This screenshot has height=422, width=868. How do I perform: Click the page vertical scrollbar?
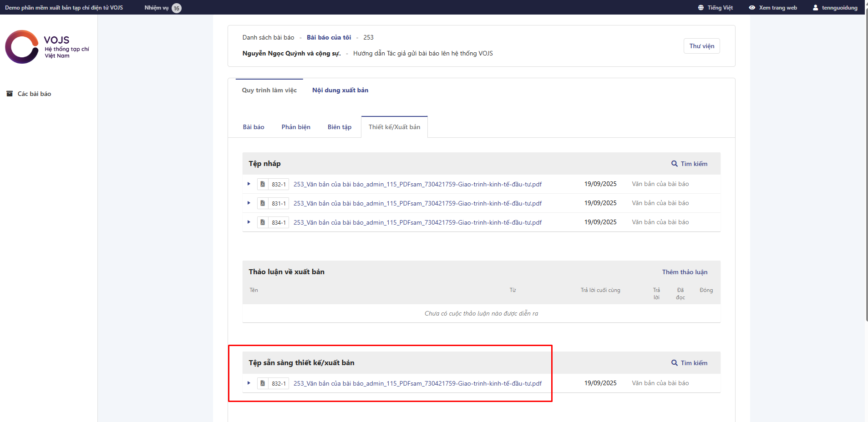pos(866,182)
